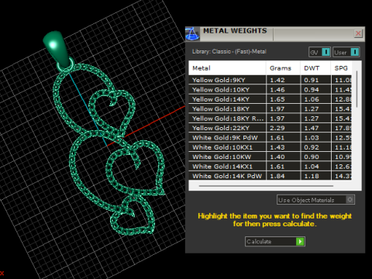This screenshot has height=279, width=372.
Task: Click DWT value 0.91 for 9KY
Action: (x=312, y=80)
